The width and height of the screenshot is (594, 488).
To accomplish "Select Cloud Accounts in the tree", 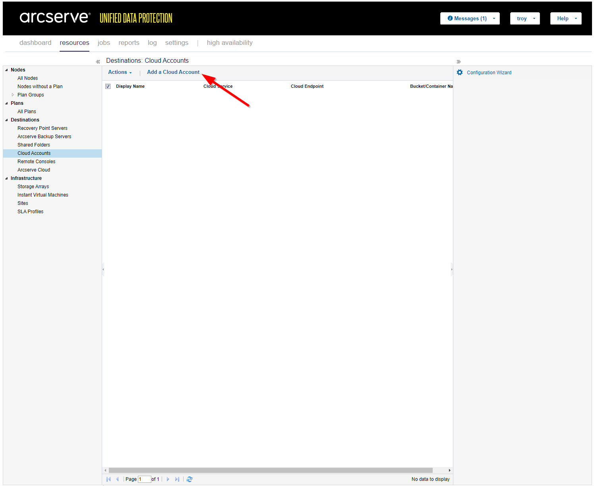I will pyautogui.click(x=52, y=153).
